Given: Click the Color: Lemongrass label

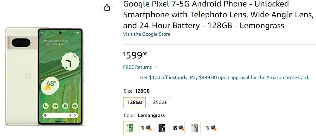Looking at the screenshot, I should click(x=144, y=115).
